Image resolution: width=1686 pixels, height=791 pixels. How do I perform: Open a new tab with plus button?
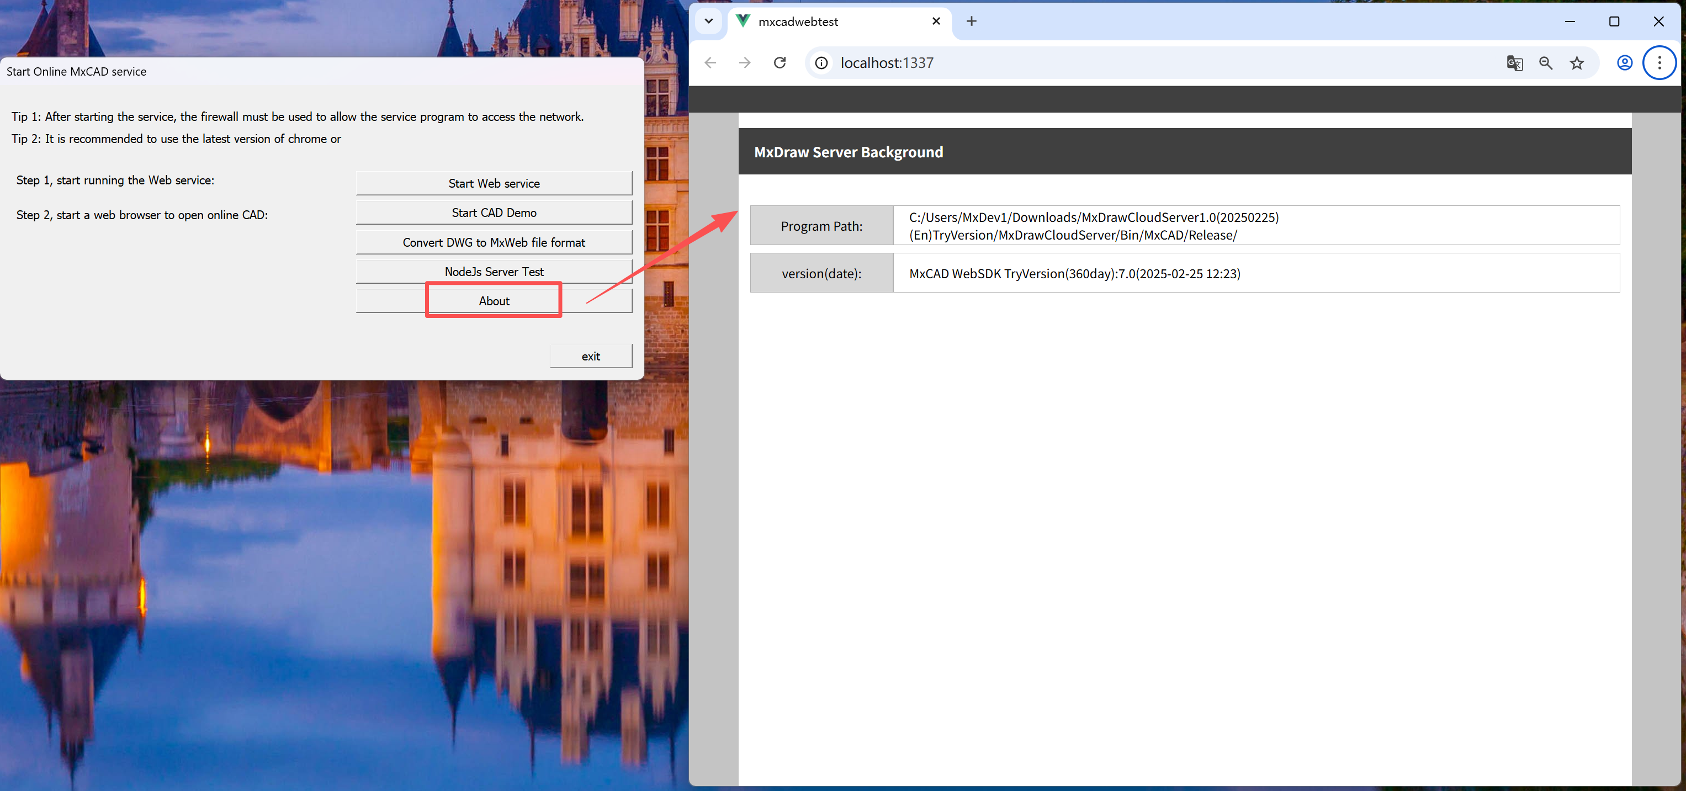click(x=971, y=21)
